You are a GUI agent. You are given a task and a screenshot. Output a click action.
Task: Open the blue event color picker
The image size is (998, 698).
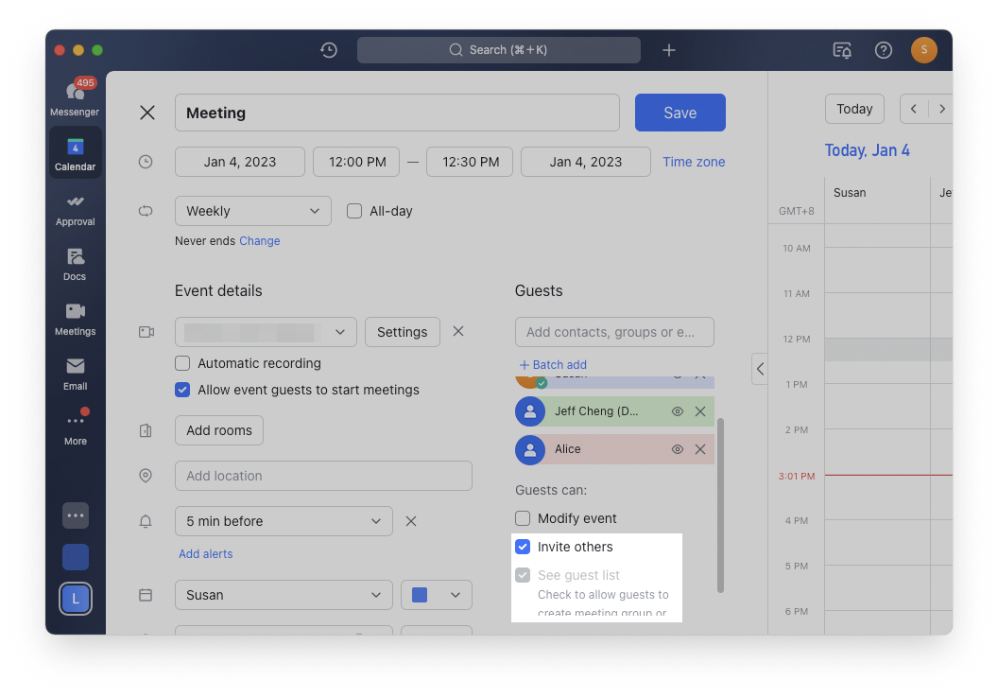[436, 595]
